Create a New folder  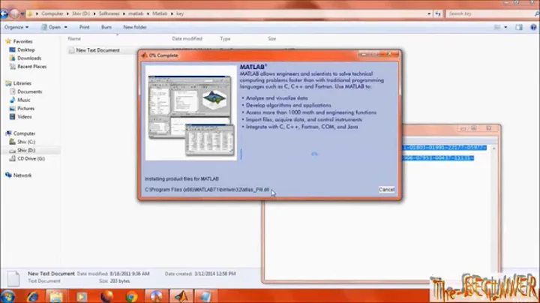tap(135, 27)
